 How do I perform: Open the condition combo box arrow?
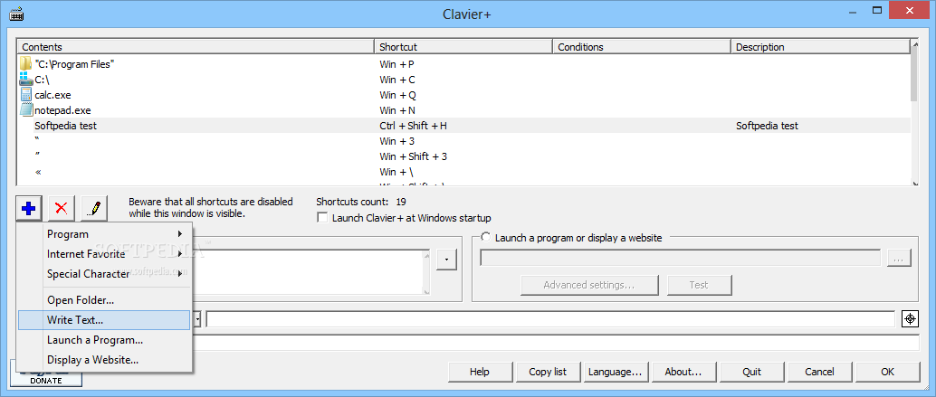(x=197, y=319)
